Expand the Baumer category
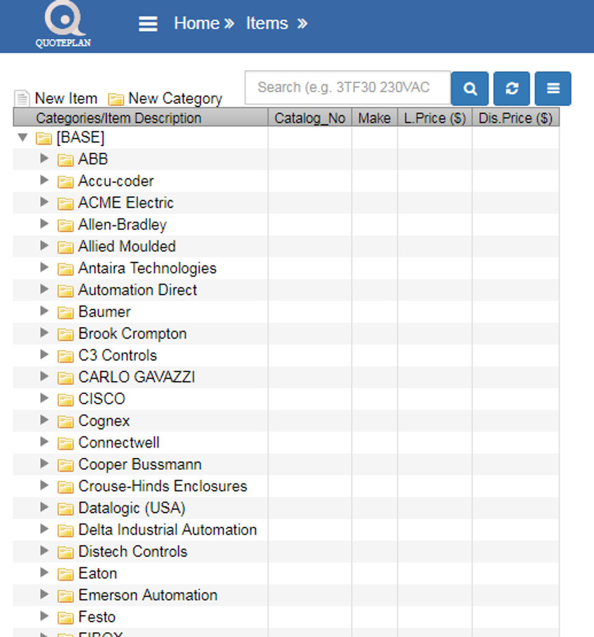 click(45, 311)
